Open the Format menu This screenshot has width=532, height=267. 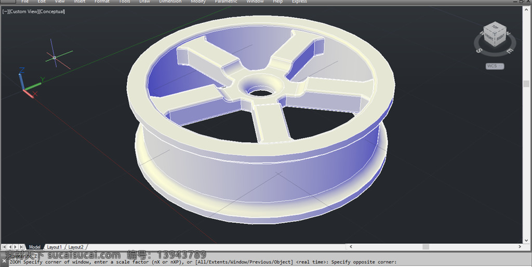pyautogui.click(x=102, y=2)
